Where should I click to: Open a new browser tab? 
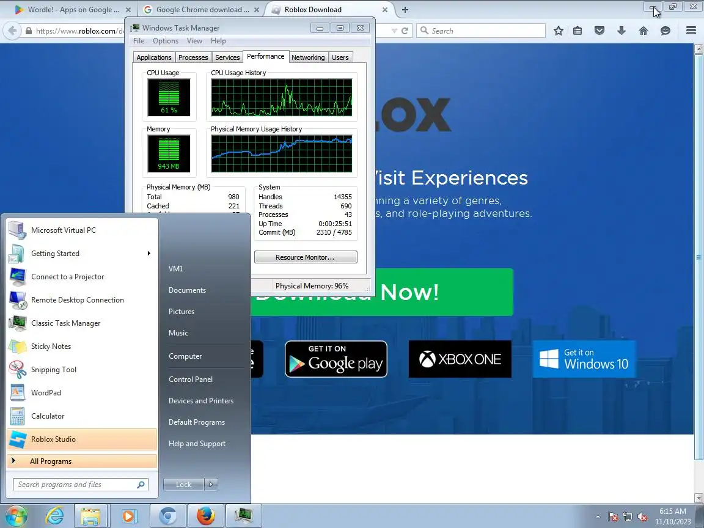tap(405, 9)
